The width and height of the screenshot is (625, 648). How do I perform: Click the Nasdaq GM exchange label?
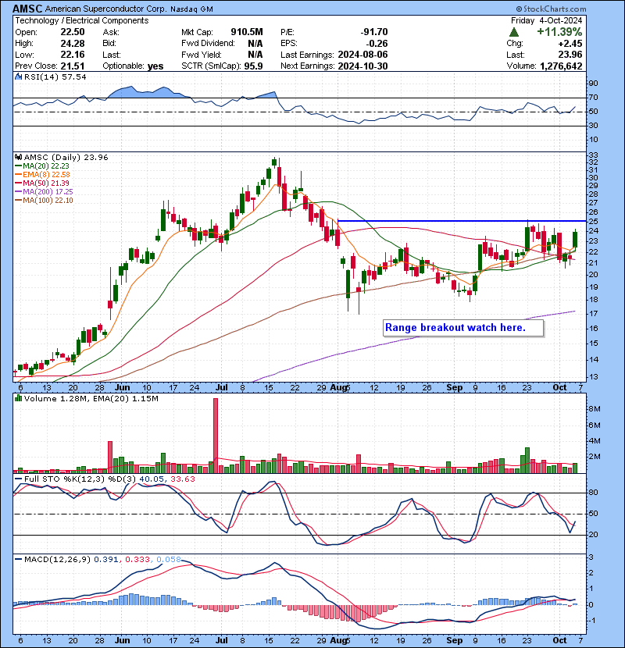[x=191, y=9]
